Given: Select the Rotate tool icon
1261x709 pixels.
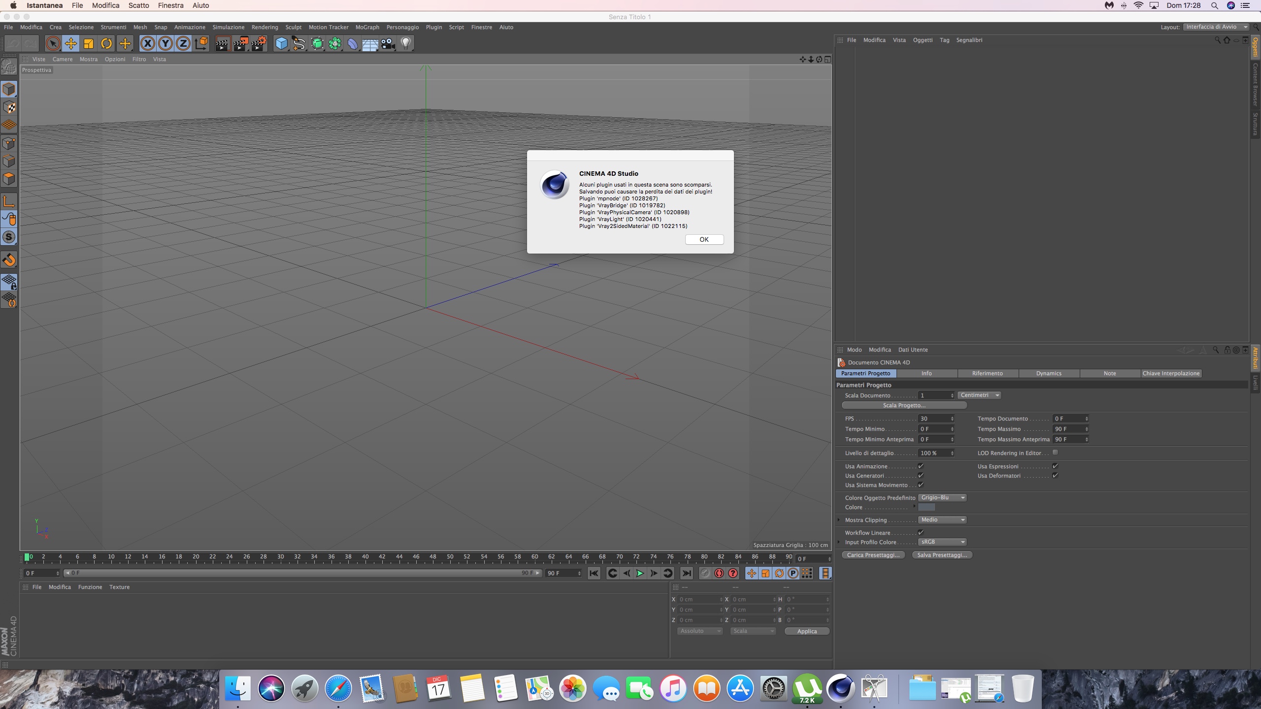Looking at the screenshot, I should [x=106, y=44].
